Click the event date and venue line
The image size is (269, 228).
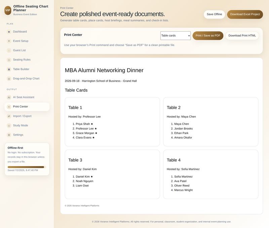point(101,81)
